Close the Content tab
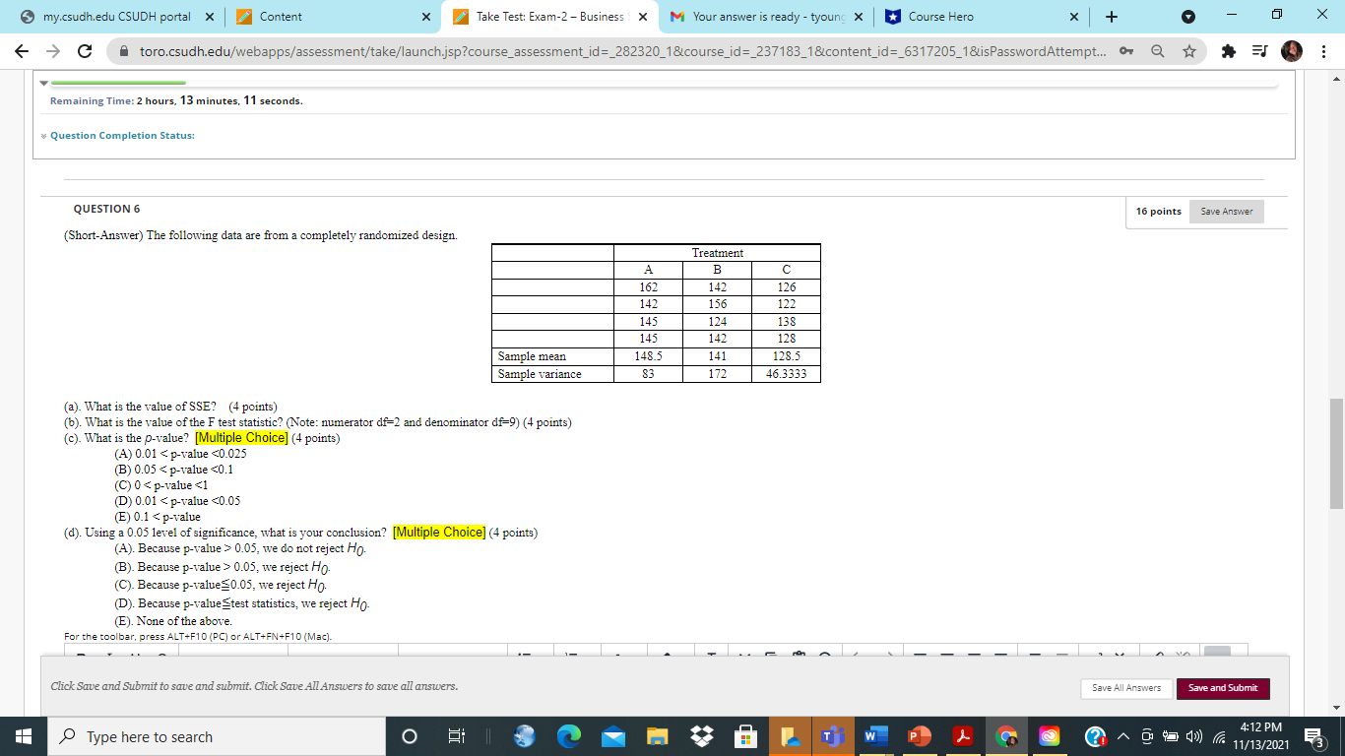 tap(425, 17)
